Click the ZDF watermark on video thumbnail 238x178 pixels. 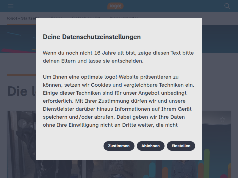(27, 123)
